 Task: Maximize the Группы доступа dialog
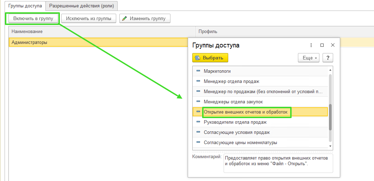point(322,45)
